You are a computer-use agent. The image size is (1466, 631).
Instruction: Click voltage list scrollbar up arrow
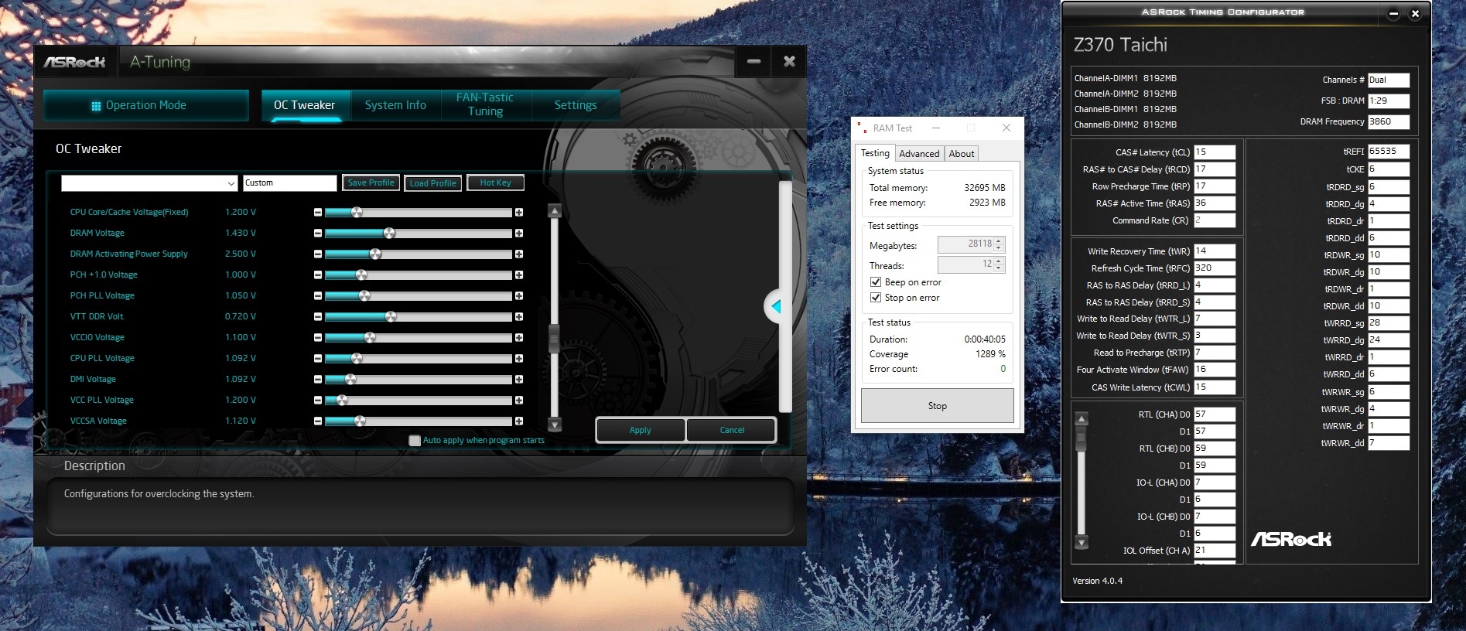554,210
